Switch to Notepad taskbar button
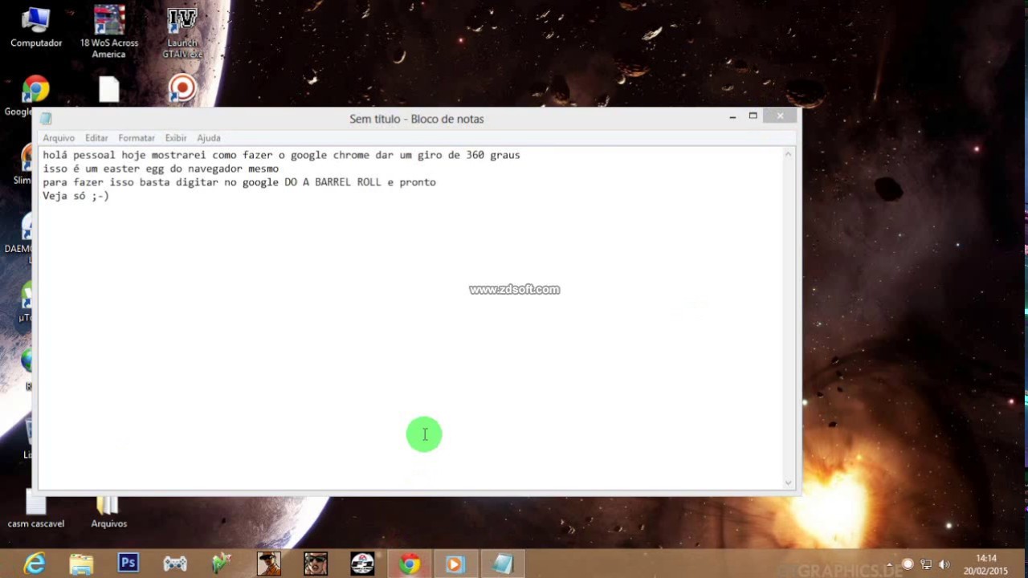Viewport: 1028px width, 578px height. (503, 564)
